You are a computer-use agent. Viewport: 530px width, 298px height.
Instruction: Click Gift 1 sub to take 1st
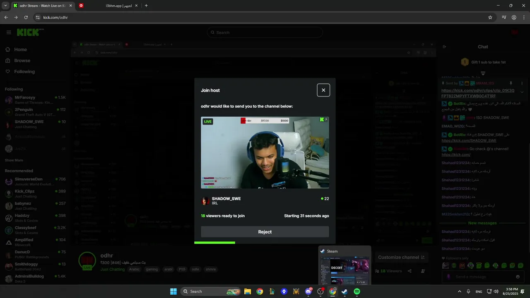483,62
